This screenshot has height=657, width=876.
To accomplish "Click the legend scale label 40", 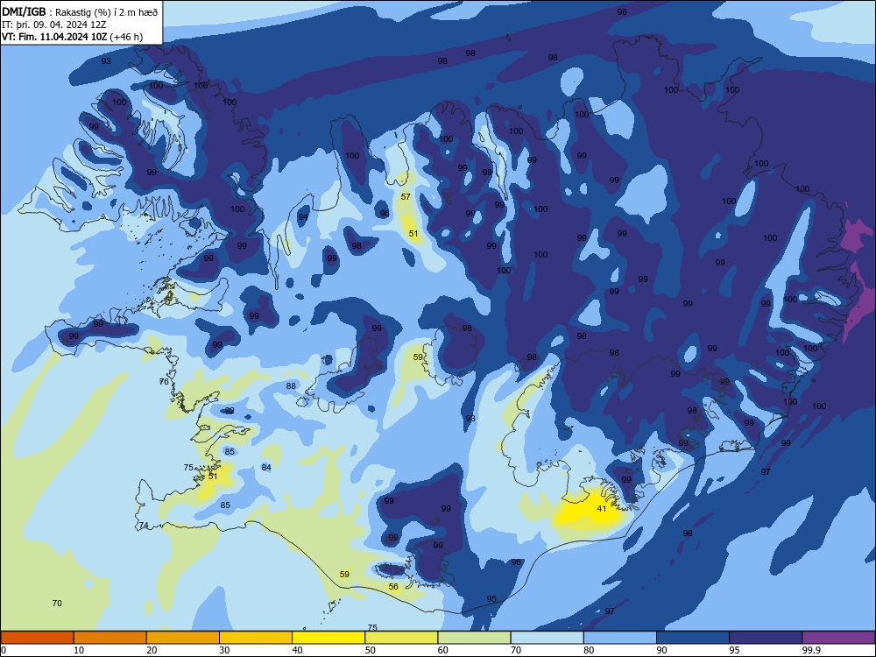I will [297, 650].
